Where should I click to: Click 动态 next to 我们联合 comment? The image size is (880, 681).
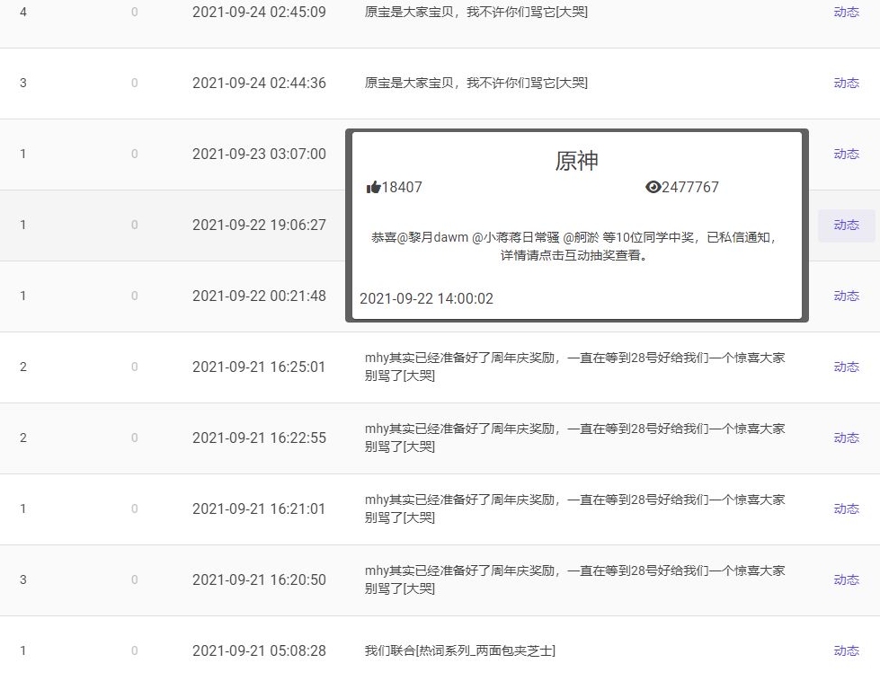(x=846, y=651)
